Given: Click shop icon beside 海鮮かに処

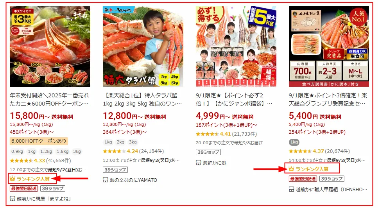Looking at the screenshot, I should click(x=199, y=163).
